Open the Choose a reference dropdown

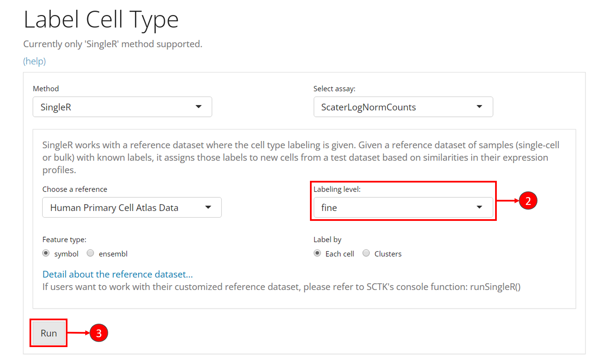(132, 207)
